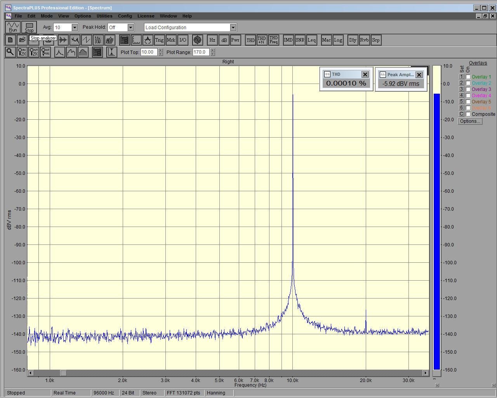
Task: Click the THD+N measurement button
Action: [x=262, y=40]
